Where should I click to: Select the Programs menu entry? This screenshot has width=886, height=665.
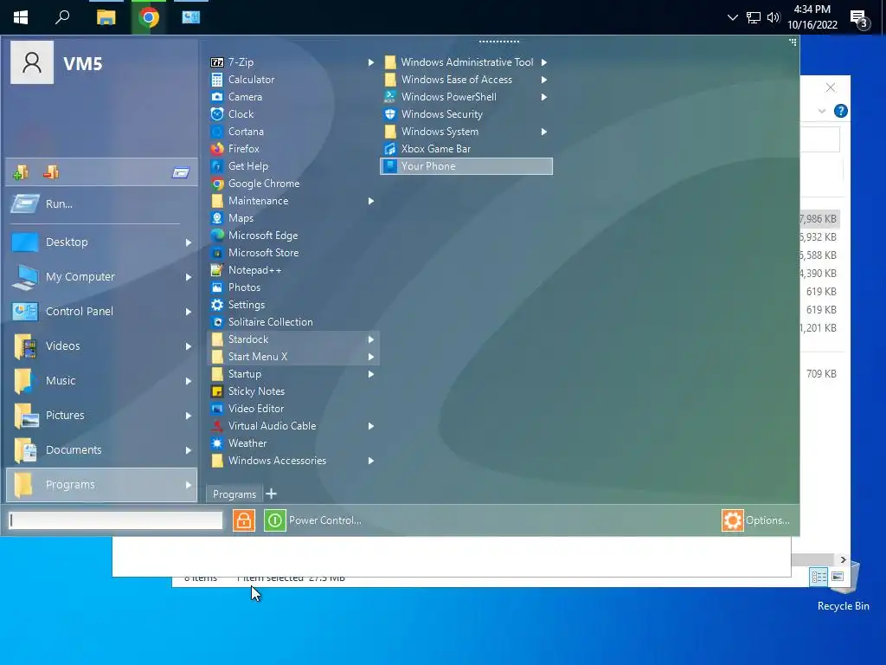[102, 485]
